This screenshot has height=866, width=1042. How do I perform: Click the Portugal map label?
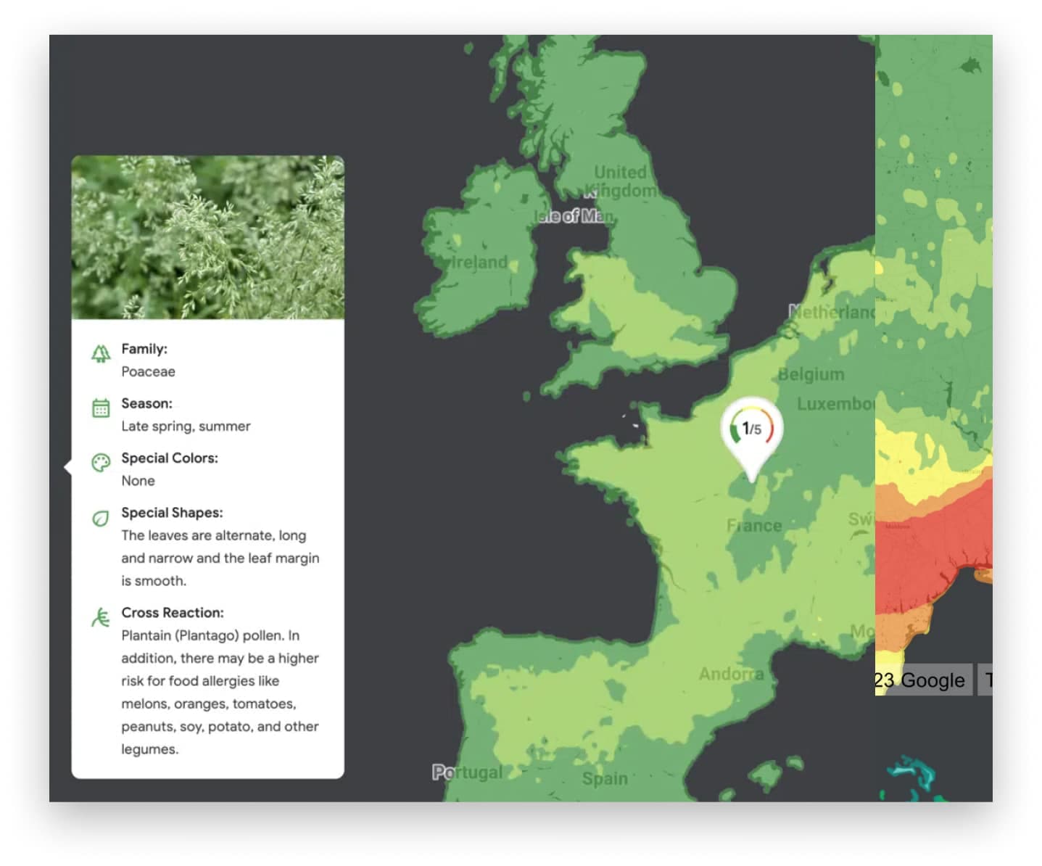[467, 772]
